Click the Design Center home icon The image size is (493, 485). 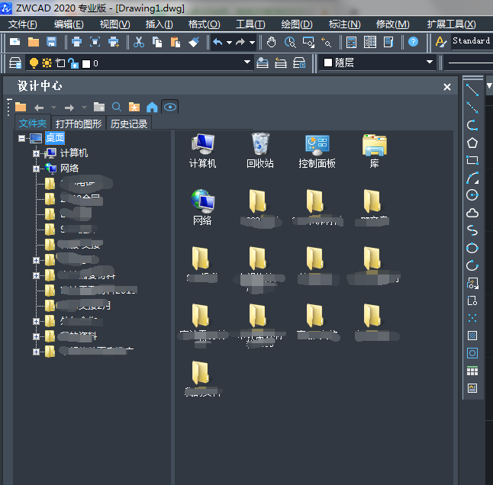point(152,107)
